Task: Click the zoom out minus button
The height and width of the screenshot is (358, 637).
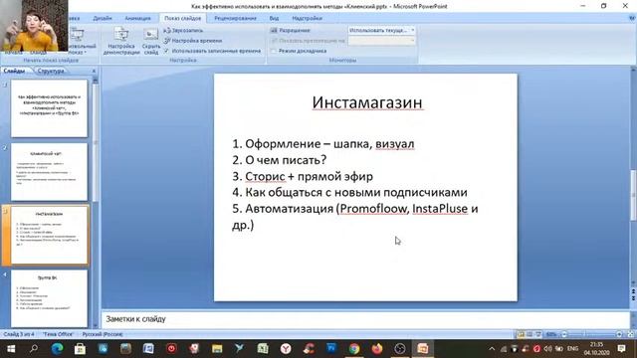Action: click(564, 334)
